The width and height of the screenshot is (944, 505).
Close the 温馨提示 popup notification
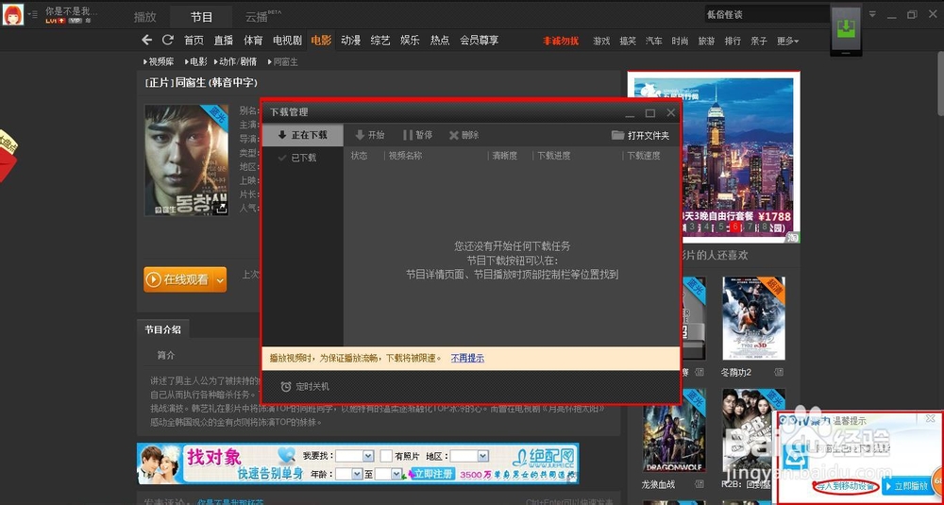pyautogui.click(x=930, y=418)
